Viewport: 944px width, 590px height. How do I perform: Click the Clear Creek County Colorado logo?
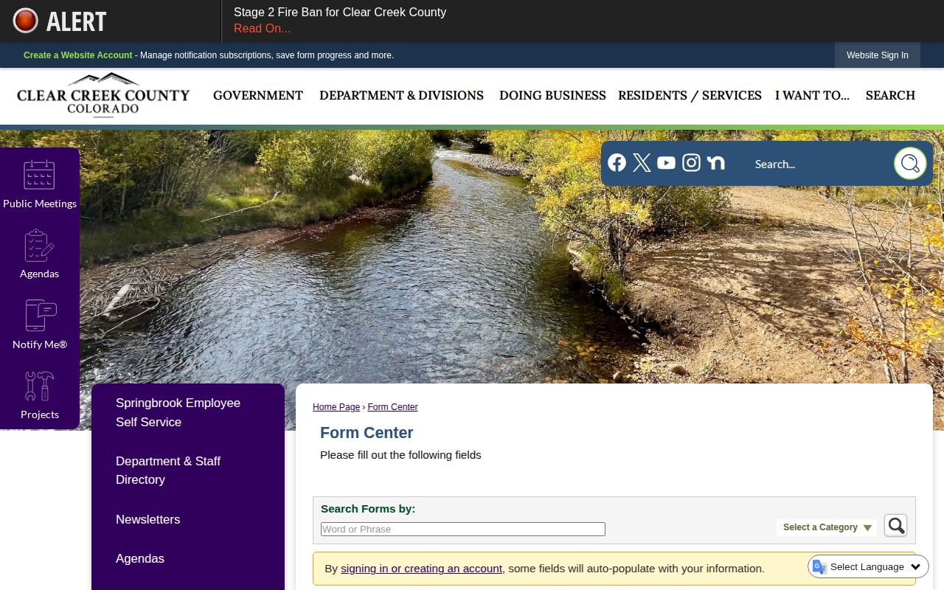pyautogui.click(x=103, y=95)
